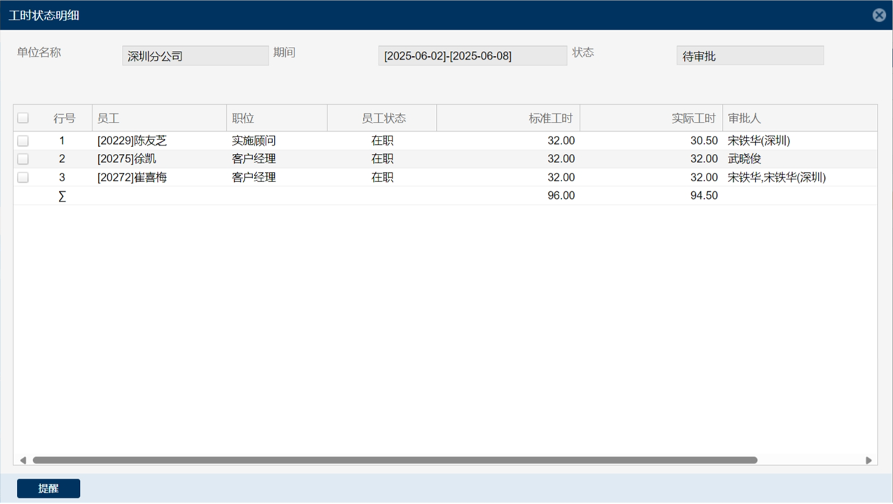The height and width of the screenshot is (504, 893).
Task: Click the left arrow of horizontal scrollbar
Action: pyautogui.click(x=23, y=460)
